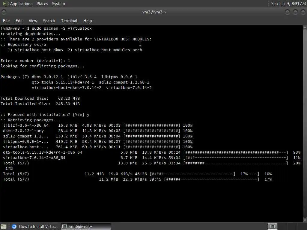Click the vm3@vm3:~ window title
The width and height of the screenshot is (307, 230).
point(154,12)
